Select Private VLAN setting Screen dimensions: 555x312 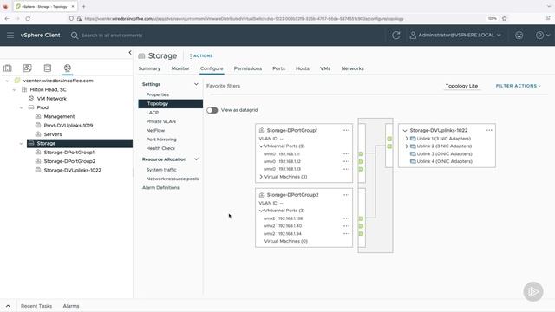(160, 121)
